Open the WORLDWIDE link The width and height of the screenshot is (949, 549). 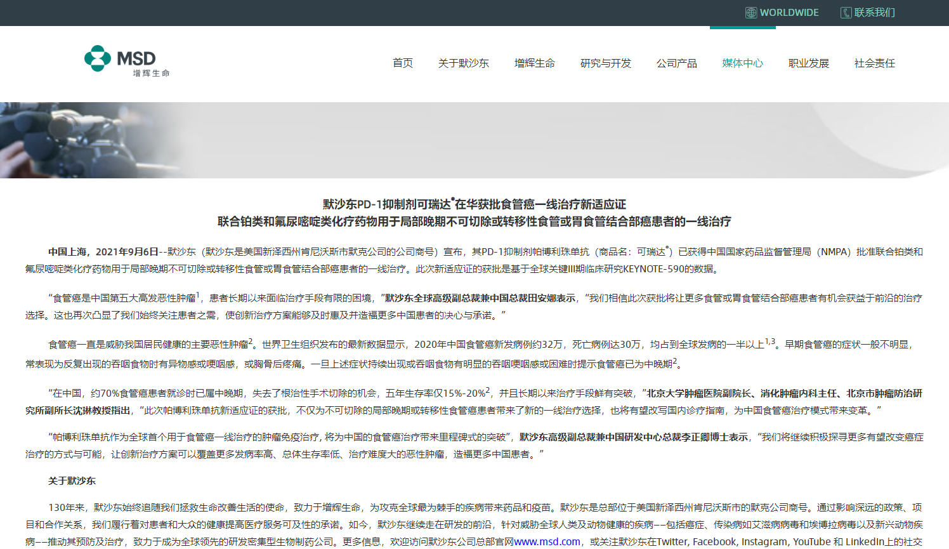[x=789, y=13]
